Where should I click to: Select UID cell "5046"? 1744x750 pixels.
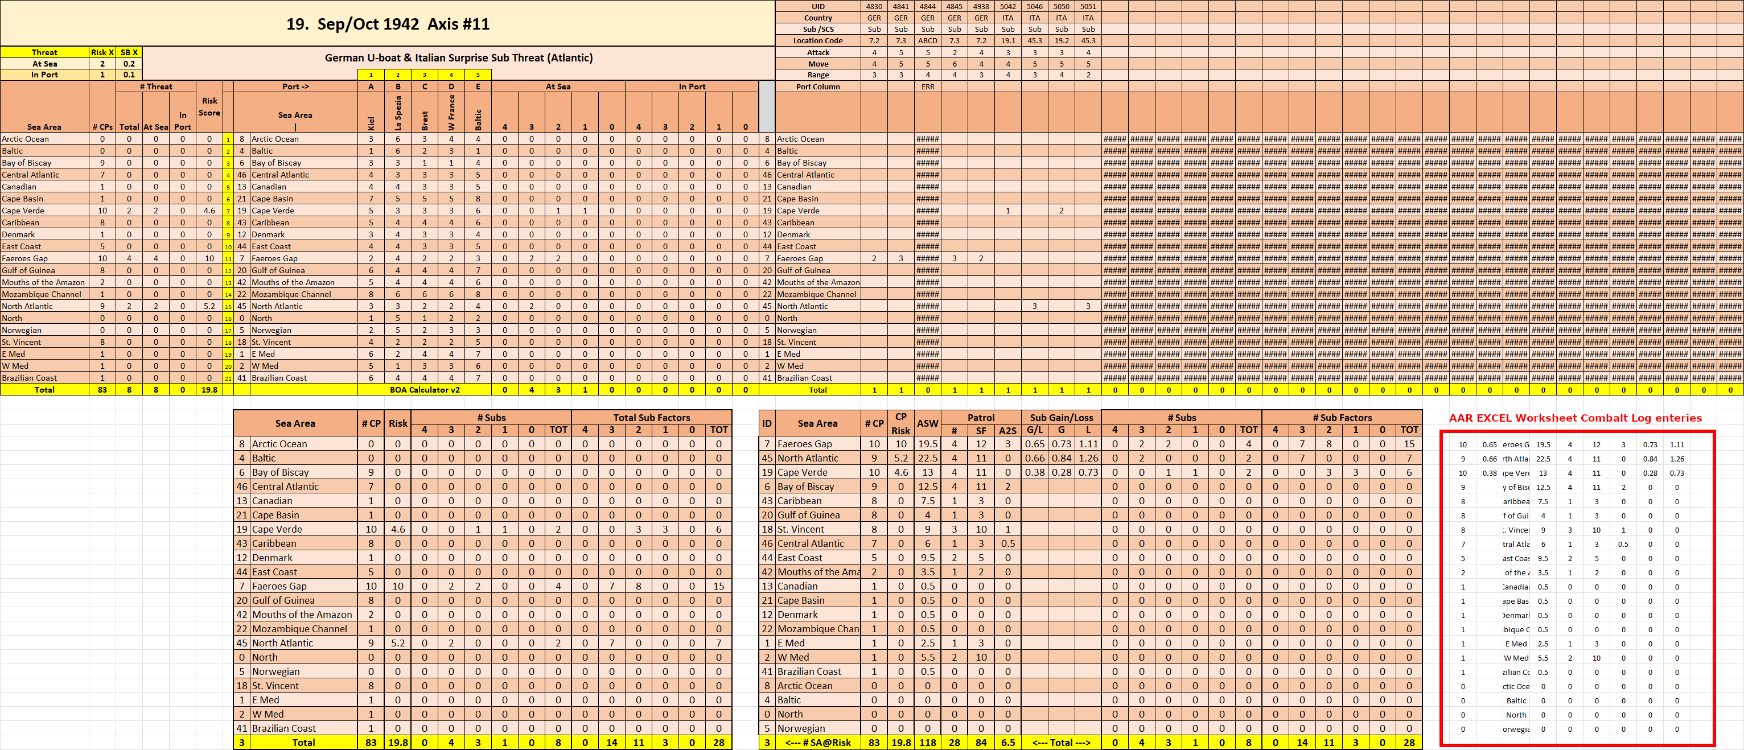tap(1034, 6)
